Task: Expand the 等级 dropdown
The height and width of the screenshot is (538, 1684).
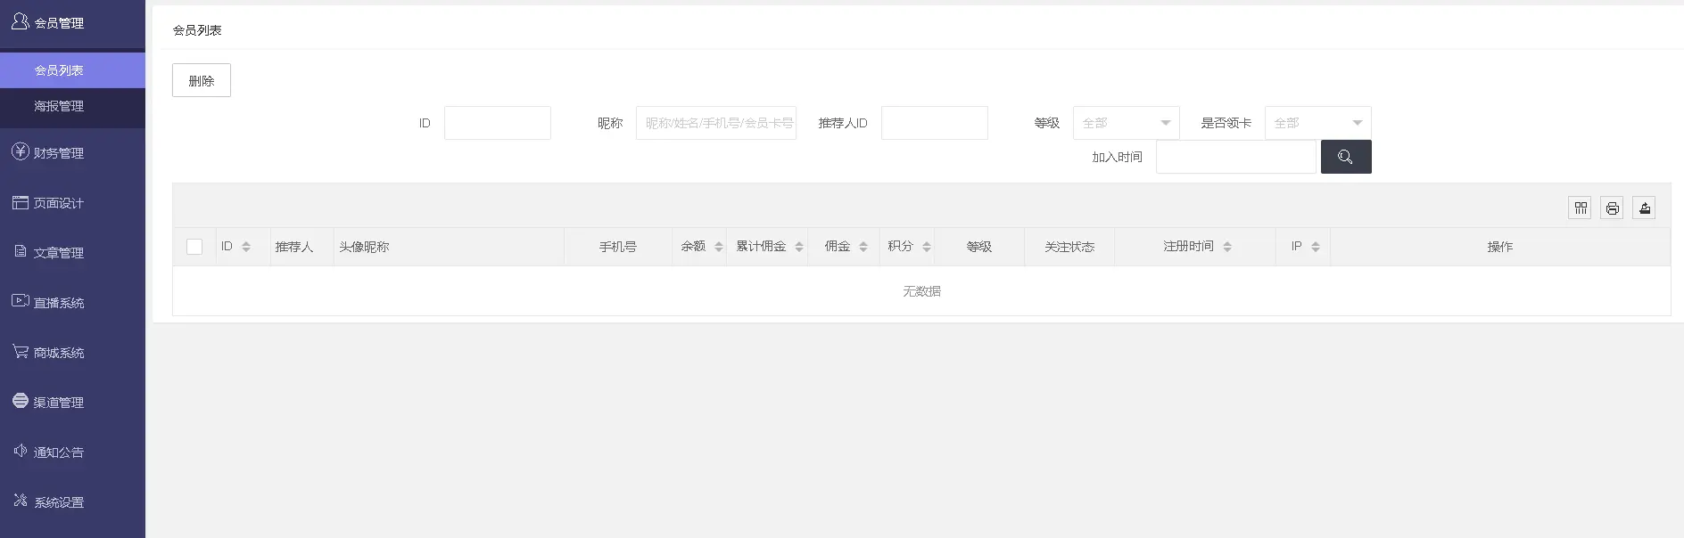Action: [1126, 123]
